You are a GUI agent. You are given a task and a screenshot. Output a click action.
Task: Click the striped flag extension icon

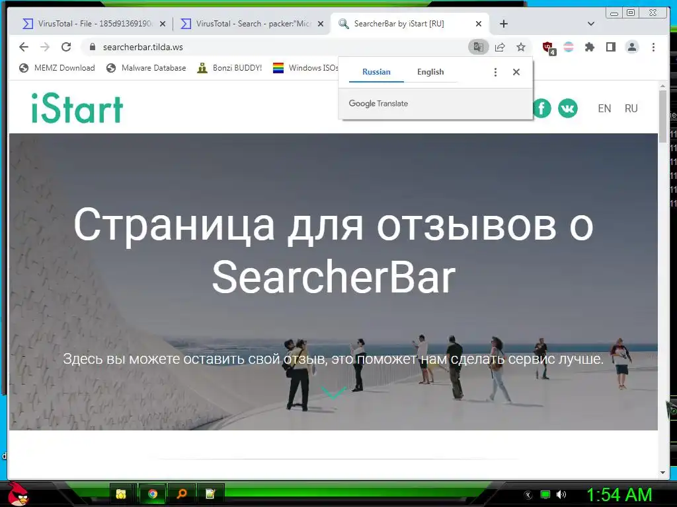(569, 47)
